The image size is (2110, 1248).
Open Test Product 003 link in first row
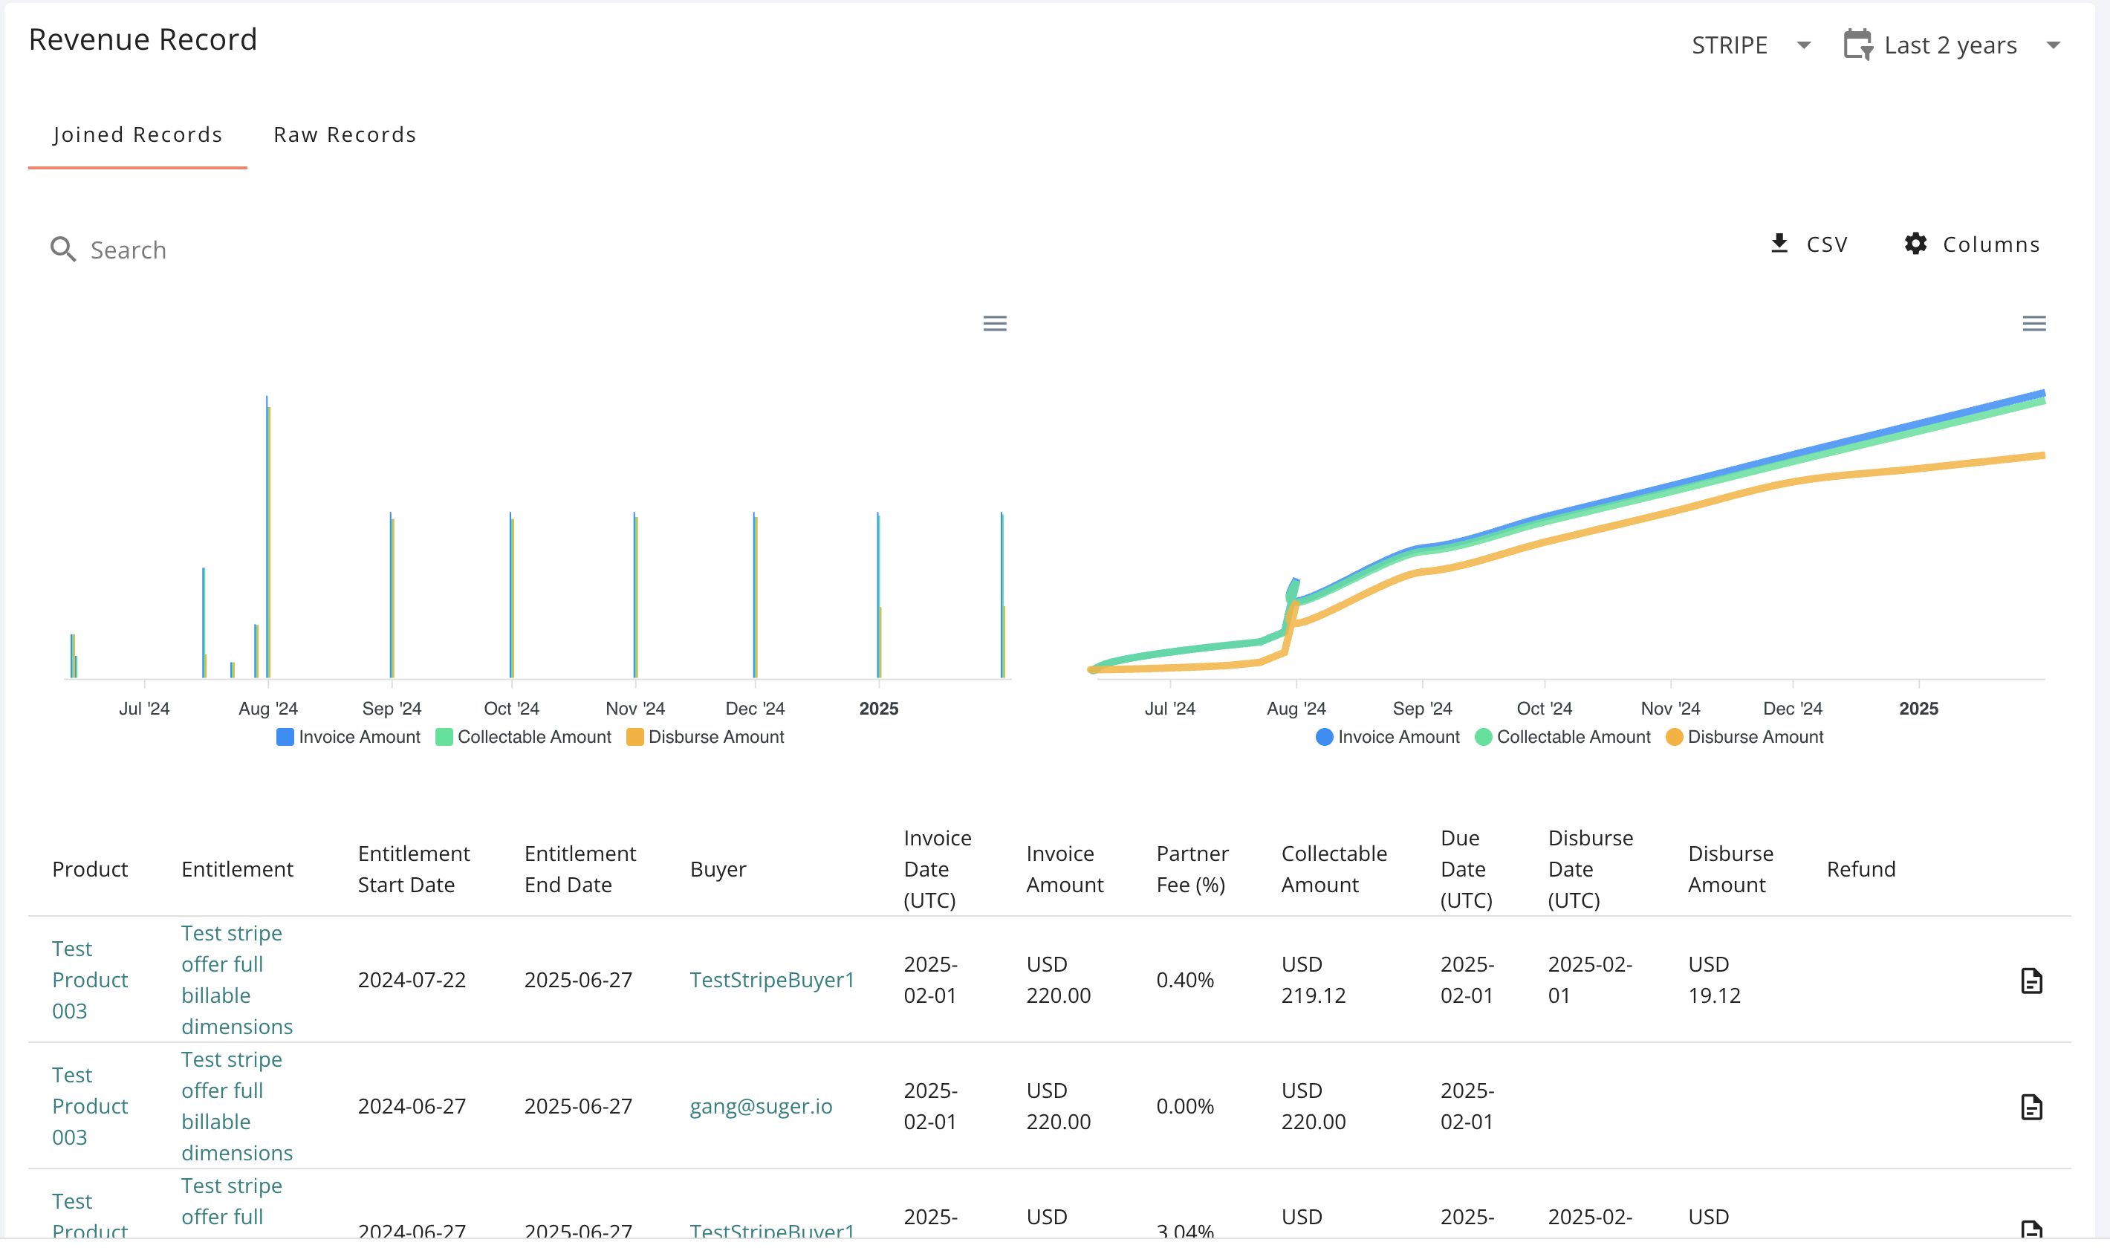point(89,980)
